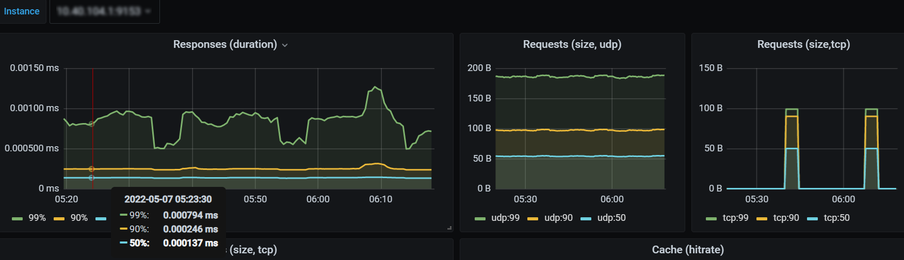Click the 0.00100 ms y-axis label
Viewport: 904px width, 260px height.
(x=35, y=108)
